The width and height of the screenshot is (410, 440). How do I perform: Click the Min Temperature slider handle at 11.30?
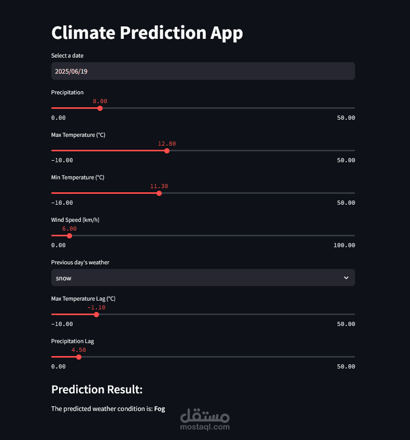[159, 193]
